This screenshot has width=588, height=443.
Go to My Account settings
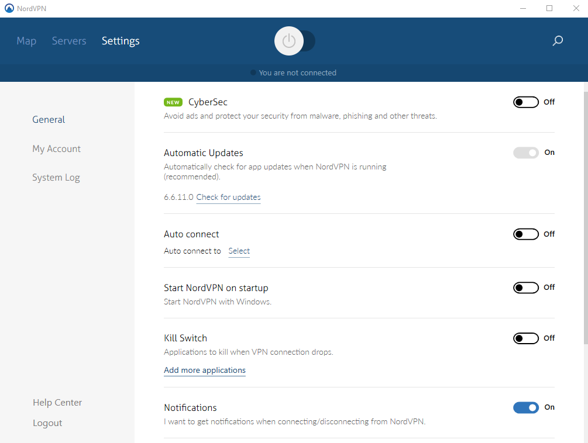pyautogui.click(x=56, y=148)
